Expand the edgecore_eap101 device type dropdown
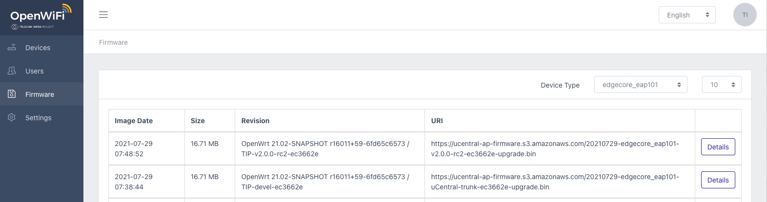 [640, 85]
